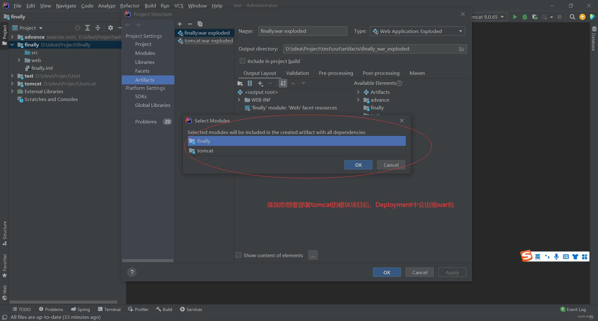Run the Tomcat configuration
This screenshot has width=598, height=321.
tap(515, 17)
